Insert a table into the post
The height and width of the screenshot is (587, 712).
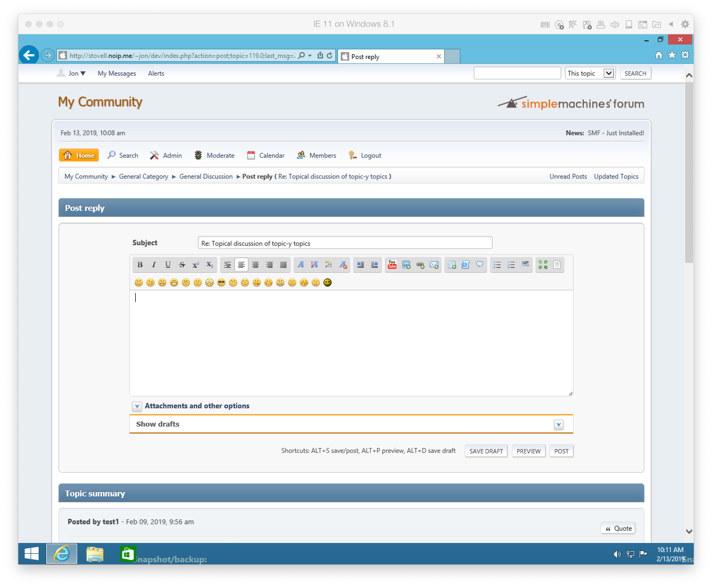coord(452,265)
